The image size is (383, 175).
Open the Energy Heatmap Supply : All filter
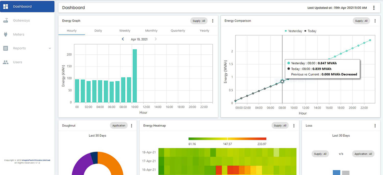pos(280,125)
